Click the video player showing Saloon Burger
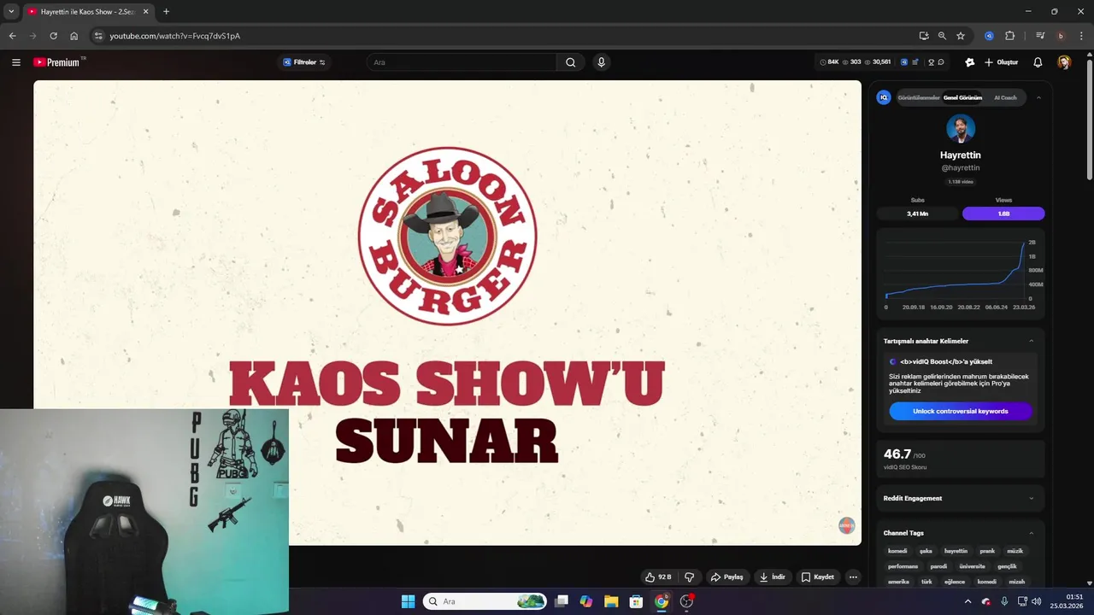The width and height of the screenshot is (1094, 615). [x=447, y=313]
